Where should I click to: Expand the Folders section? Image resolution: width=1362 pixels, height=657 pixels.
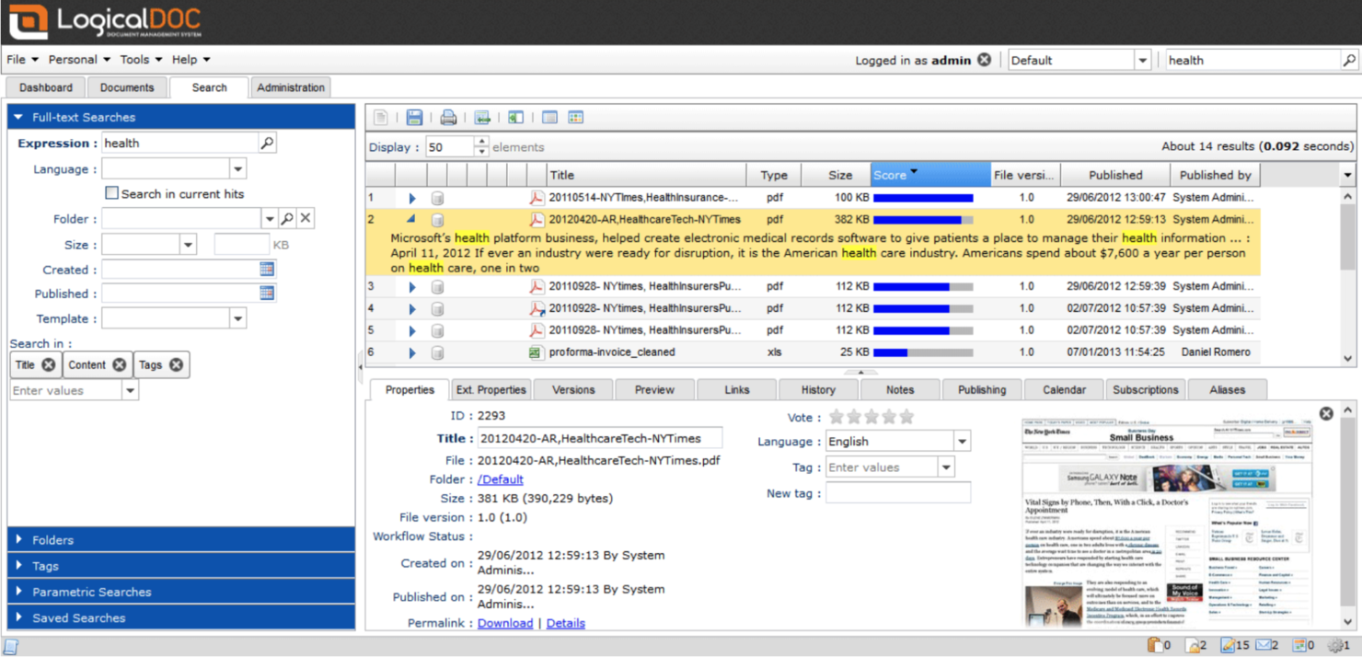tap(181, 540)
